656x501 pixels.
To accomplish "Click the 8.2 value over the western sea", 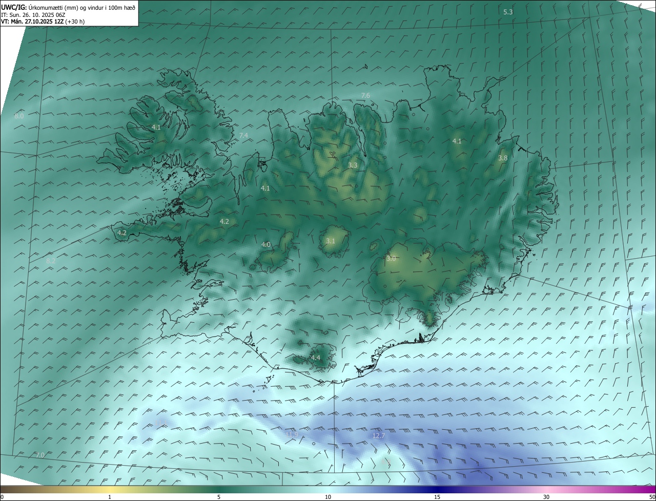I will click(x=51, y=261).
